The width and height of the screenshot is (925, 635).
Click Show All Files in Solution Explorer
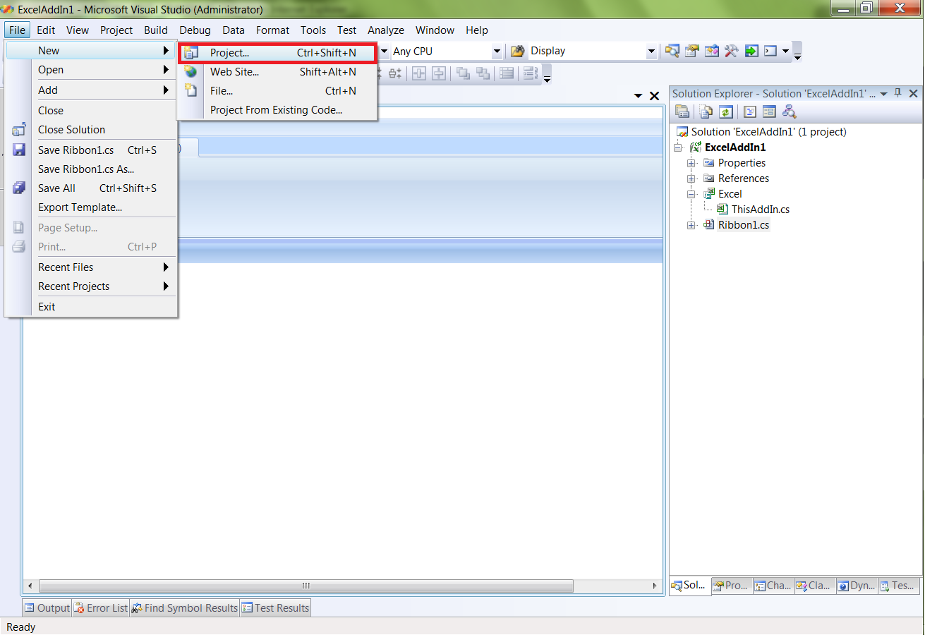[705, 111]
